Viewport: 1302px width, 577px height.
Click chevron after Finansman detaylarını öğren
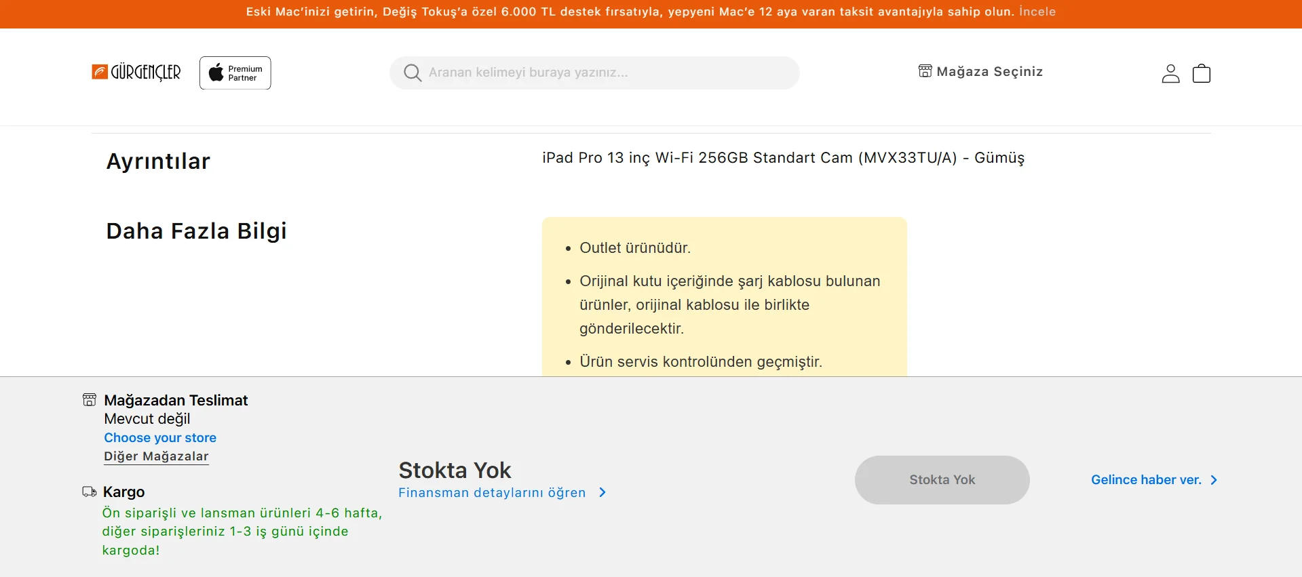click(602, 492)
